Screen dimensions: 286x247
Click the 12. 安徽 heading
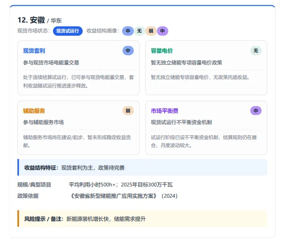pyautogui.click(x=31, y=20)
